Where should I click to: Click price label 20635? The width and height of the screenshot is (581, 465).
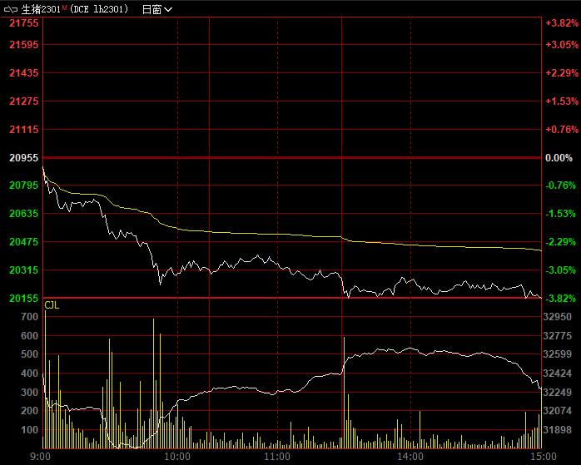tap(24, 214)
